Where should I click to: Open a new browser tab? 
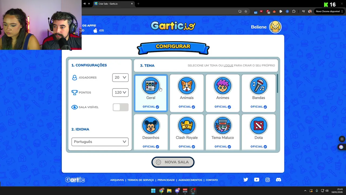[x=138, y=4]
